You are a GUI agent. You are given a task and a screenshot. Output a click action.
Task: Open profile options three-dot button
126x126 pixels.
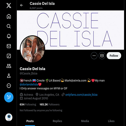(94, 56)
